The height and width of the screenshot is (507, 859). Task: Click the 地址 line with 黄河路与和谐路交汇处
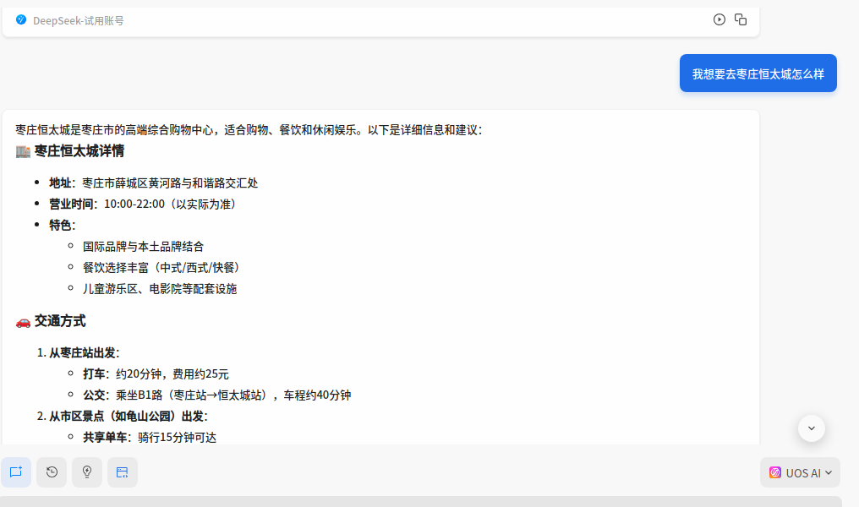tap(153, 183)
